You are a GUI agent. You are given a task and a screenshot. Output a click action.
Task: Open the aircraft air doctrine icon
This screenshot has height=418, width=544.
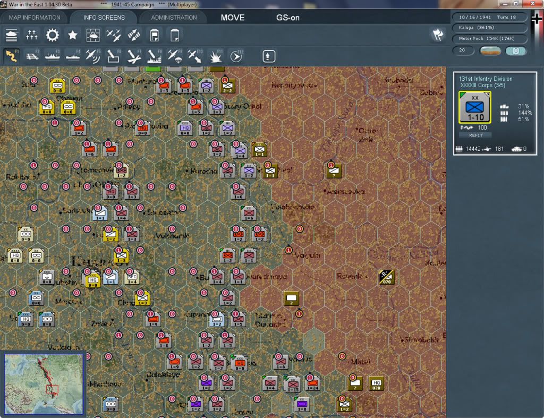pyautogui.click(x=114, y=35)
